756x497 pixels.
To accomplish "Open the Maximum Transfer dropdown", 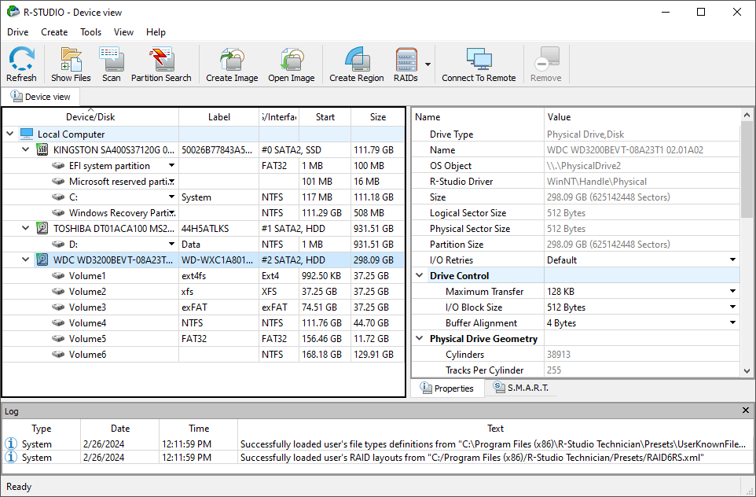I will click(733, 291).
